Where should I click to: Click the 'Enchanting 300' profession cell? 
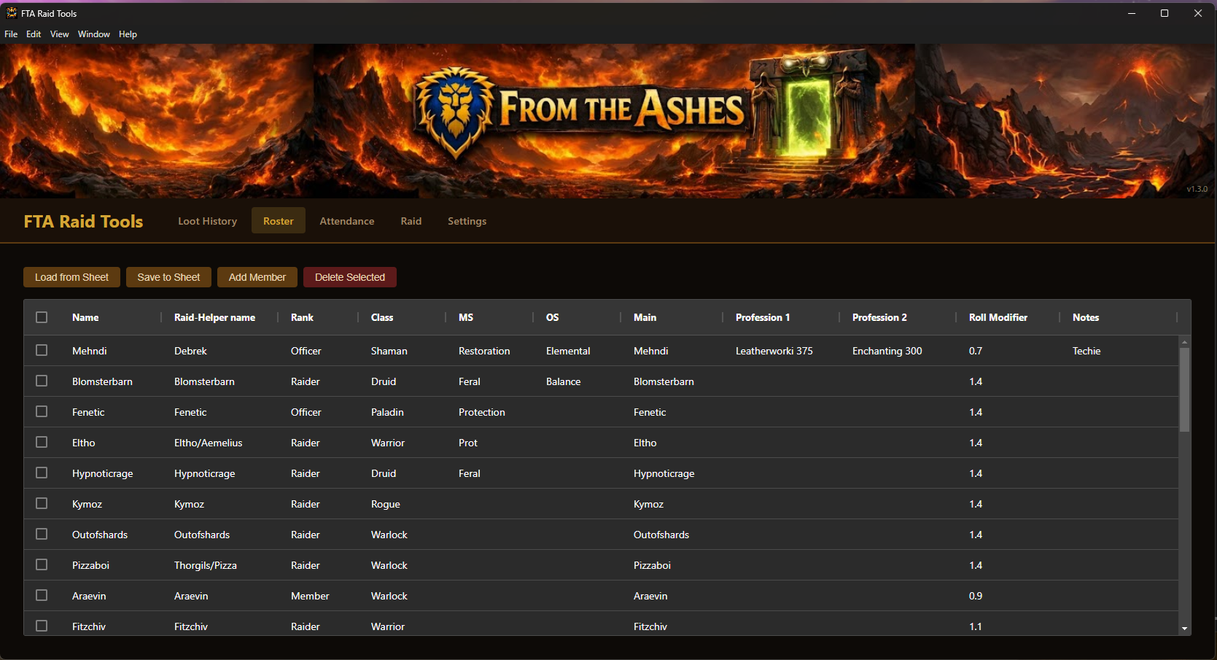click(887, 351)
